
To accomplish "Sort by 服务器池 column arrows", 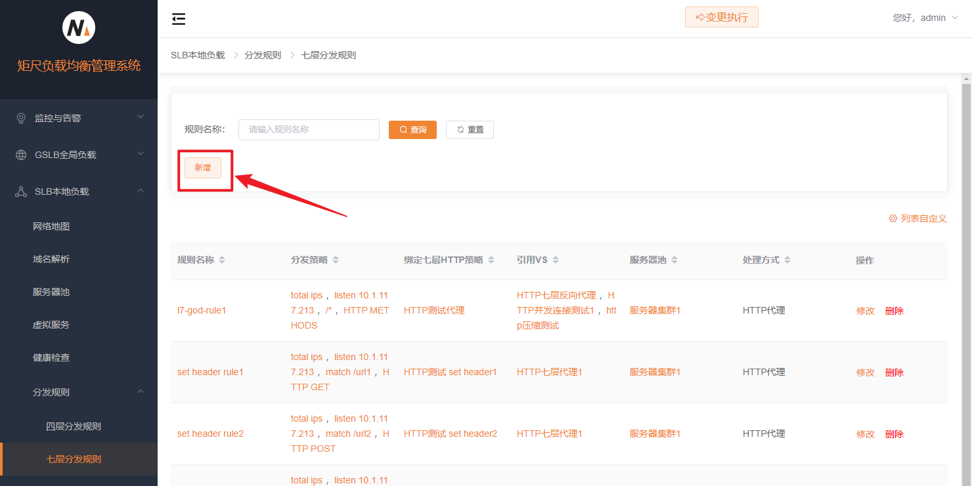I will click(x=674, y=260).
